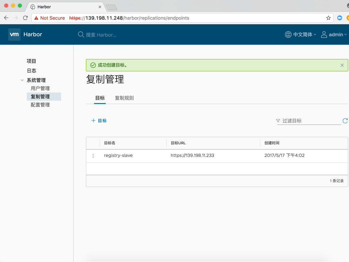The image size is (349, 262).
Task: Open the admin account dropdown
Action: point(334,34)
